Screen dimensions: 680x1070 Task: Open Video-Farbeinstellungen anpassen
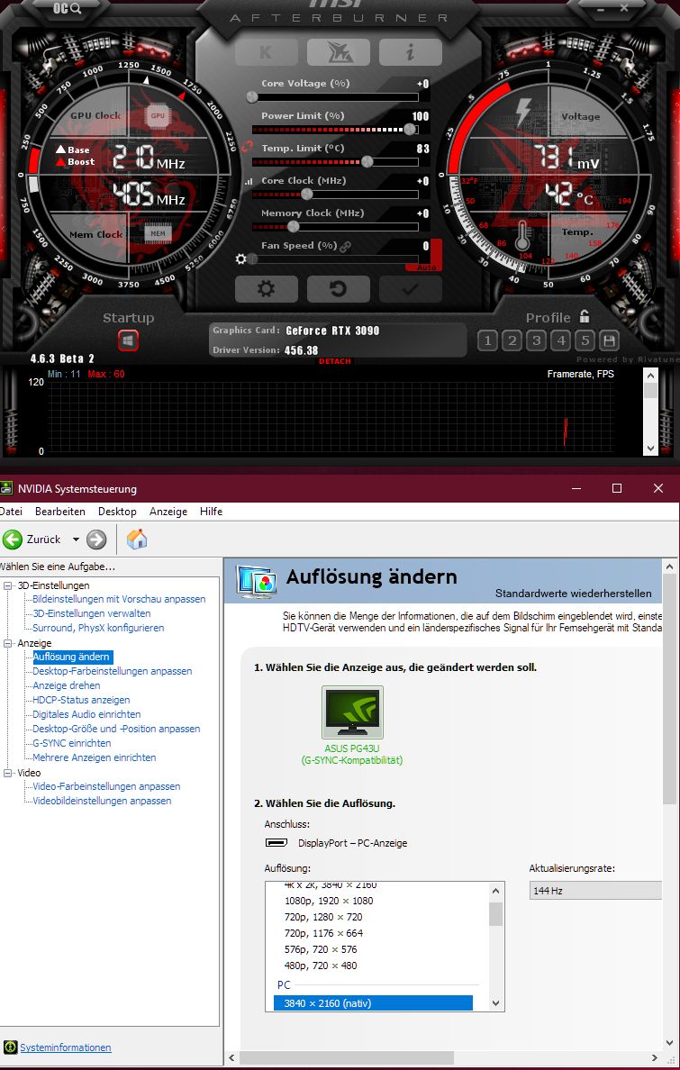click(x=106, y=787)
